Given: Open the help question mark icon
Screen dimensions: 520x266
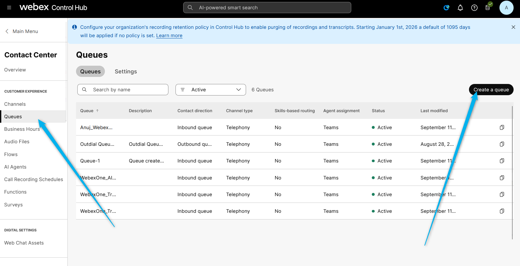Looking at the screenshot, I should coord(474,8).
